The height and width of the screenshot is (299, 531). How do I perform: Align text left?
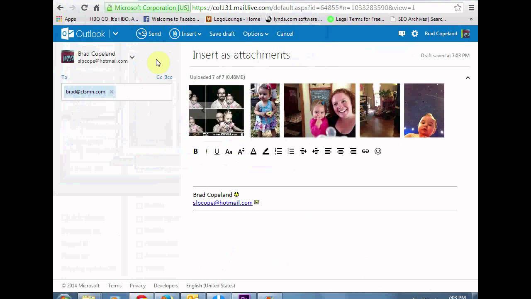(328, 151)
